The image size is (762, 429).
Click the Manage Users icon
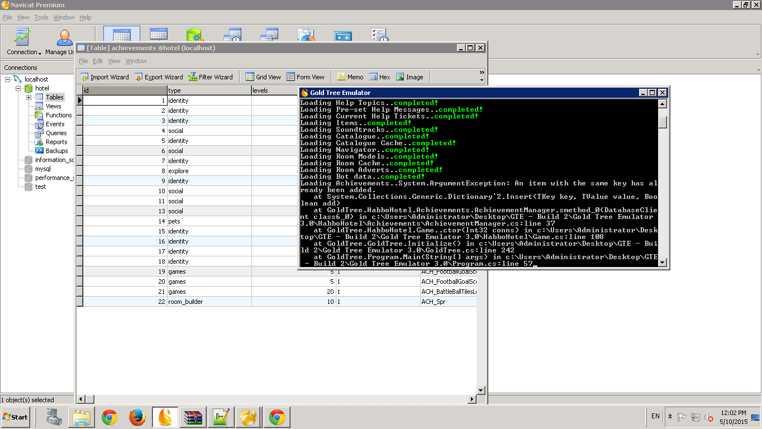point(65,38)
